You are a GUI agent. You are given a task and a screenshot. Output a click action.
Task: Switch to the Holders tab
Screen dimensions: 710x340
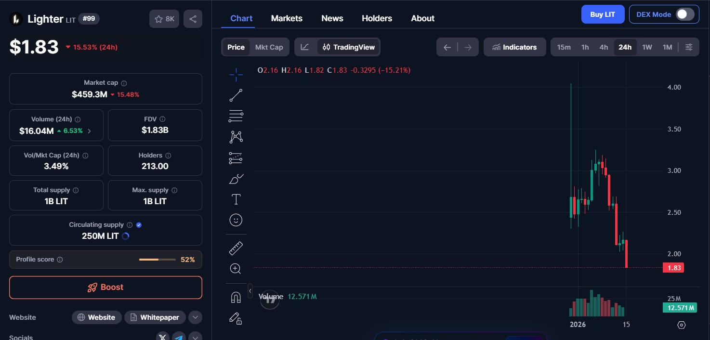[x=377, y=18]
